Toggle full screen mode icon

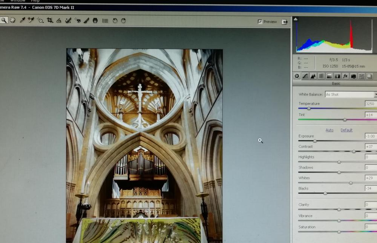tap(285, 22)
